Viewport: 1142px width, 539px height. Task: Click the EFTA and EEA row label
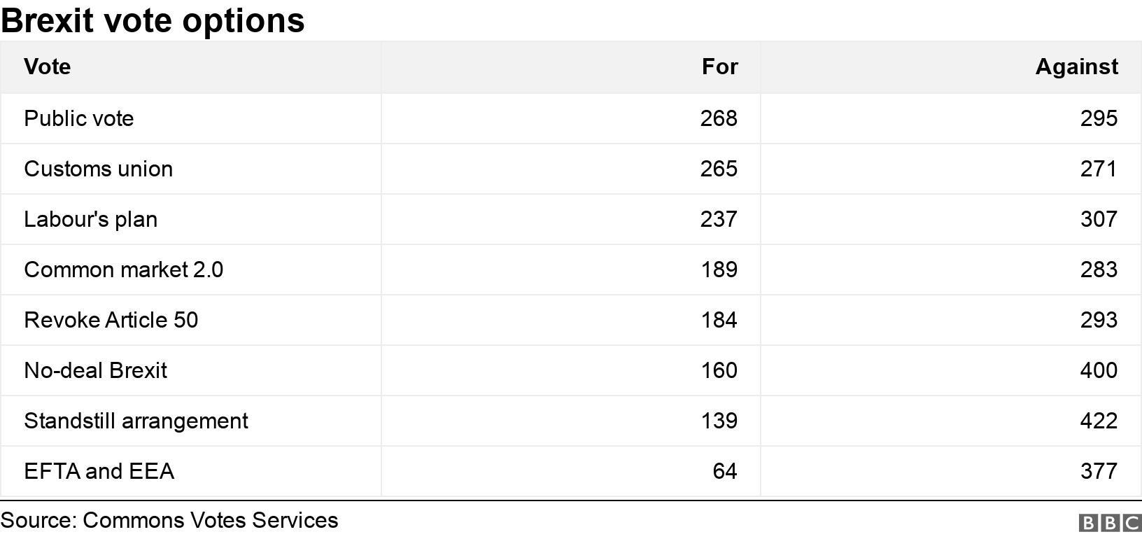99,471
